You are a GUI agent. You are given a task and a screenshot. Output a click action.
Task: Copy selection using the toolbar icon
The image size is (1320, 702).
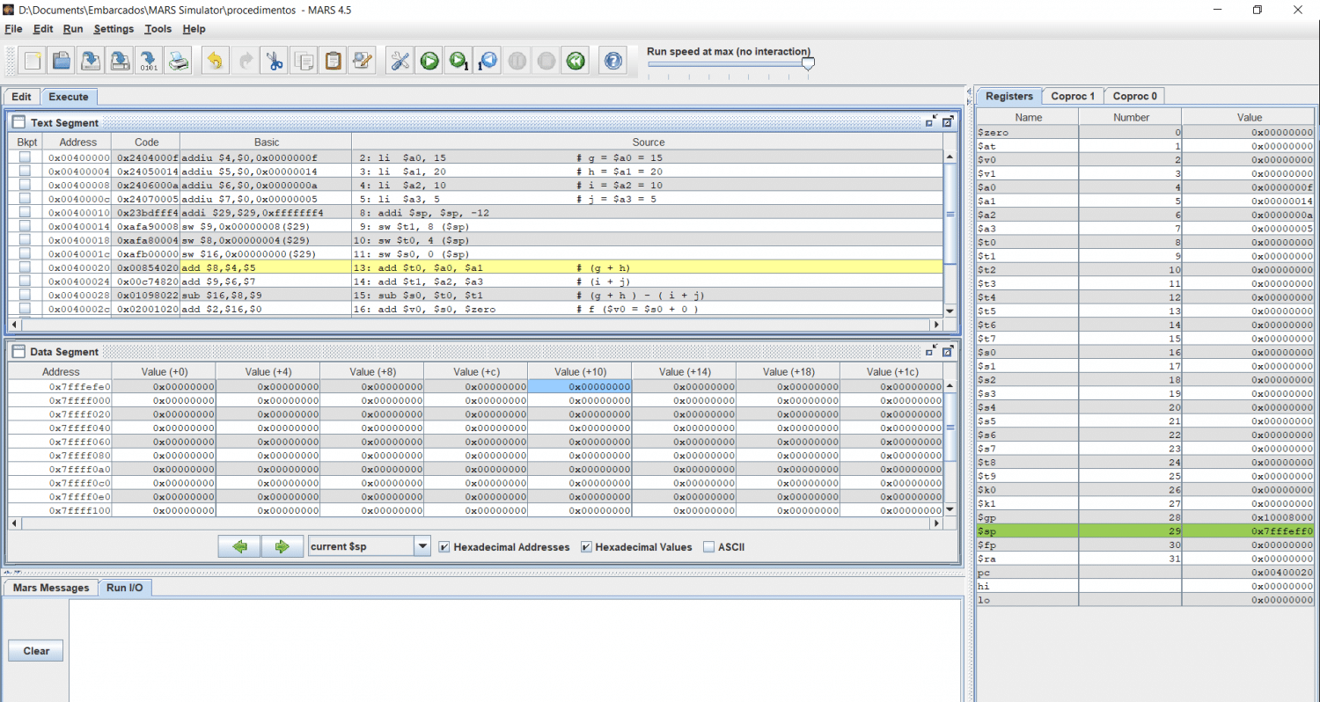click(x=304, y=61)
